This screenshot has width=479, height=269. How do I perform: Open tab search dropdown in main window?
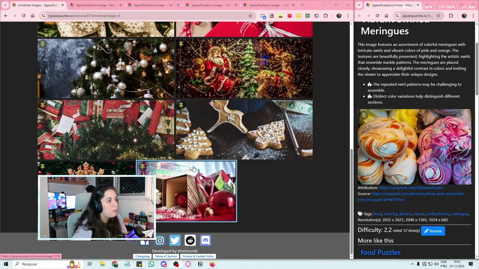point(5,5)
